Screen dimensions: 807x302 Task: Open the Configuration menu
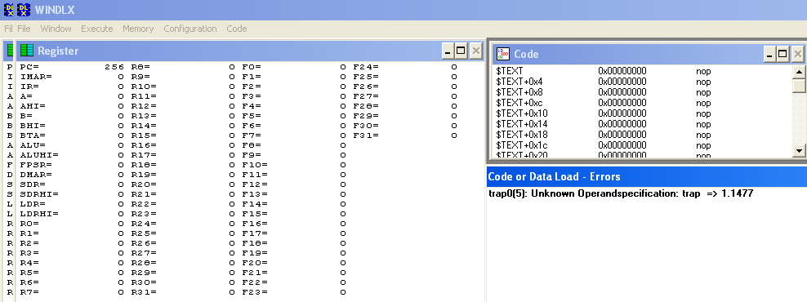[x=190, y=29]
